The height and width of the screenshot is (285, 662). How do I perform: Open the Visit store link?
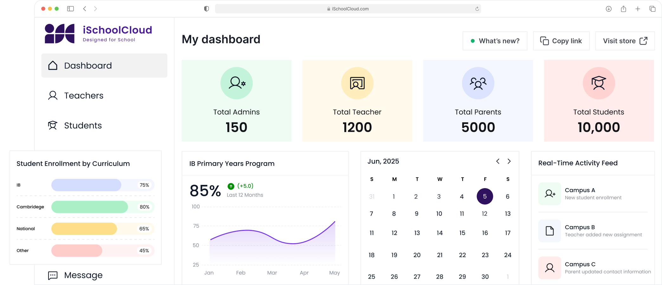(x=625, y=41)
